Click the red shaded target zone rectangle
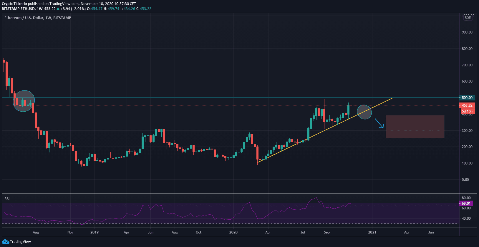 click(415, 127)
